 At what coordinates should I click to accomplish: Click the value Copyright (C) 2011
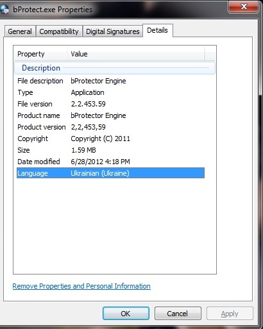click(100, 139)
